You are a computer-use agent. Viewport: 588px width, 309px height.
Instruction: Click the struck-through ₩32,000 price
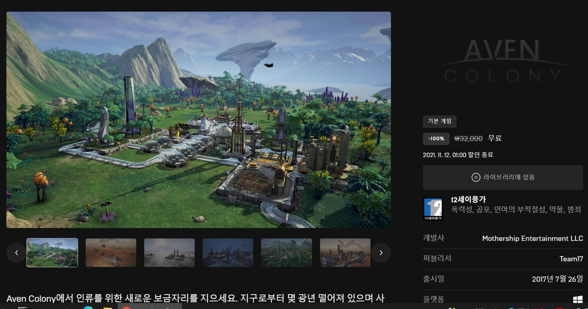pos(469,139)
